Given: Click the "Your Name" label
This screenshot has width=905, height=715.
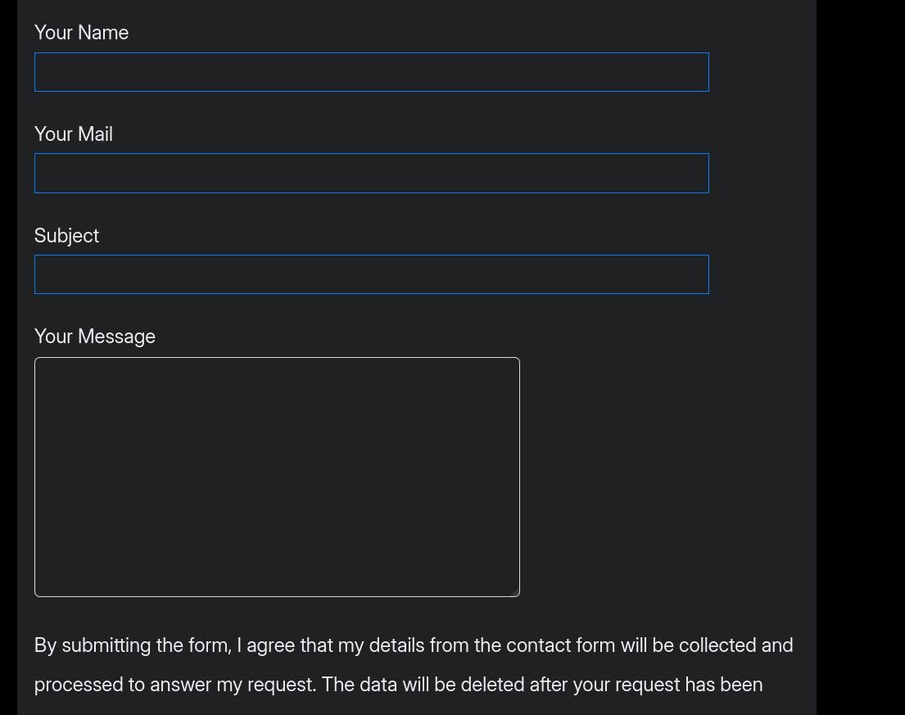Looking at the screenshot, I should (x=81, y=33).
